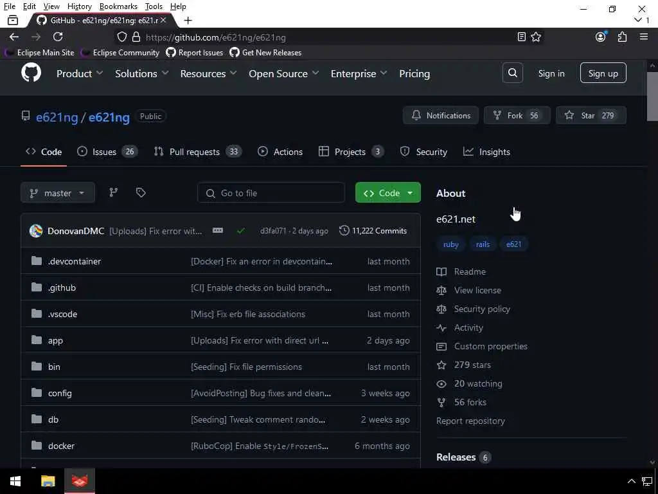Focus the Go to file search field
This screenshot has width=658, height=494.
(271, 193)
